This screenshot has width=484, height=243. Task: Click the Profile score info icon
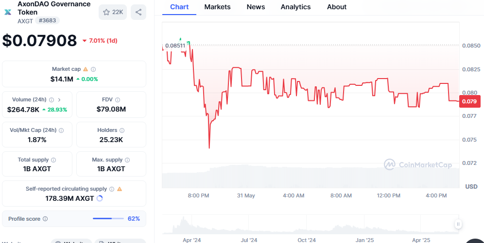pos(45,219)
